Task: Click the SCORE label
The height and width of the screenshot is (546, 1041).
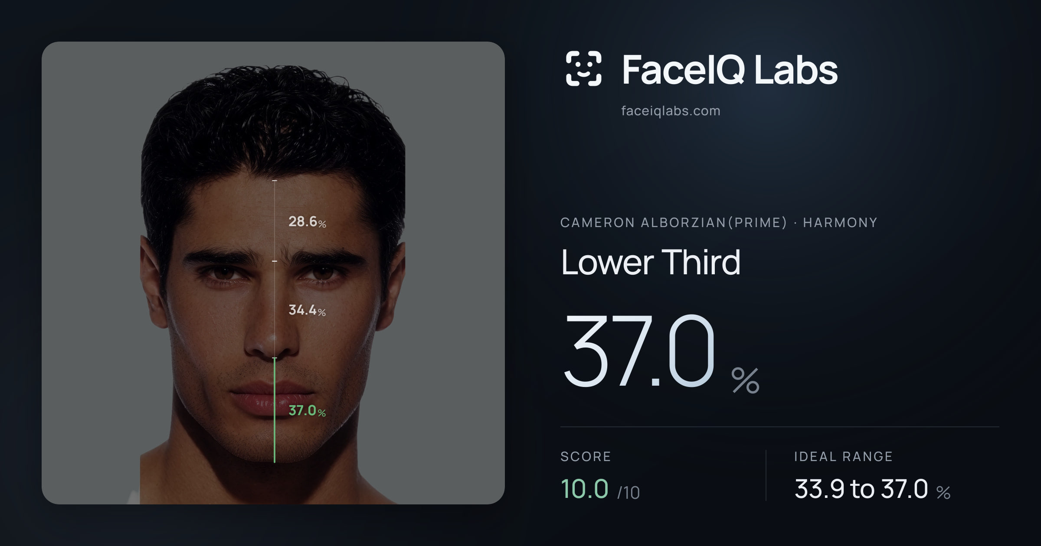Action: 586,456
